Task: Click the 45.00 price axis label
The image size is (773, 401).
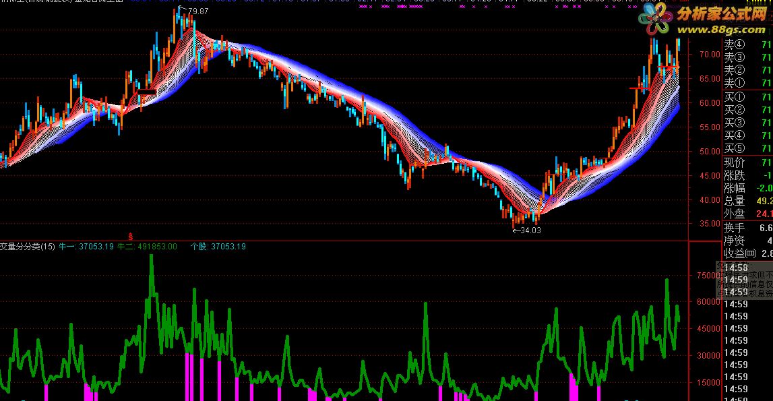Action: click(x=710, y=176)
